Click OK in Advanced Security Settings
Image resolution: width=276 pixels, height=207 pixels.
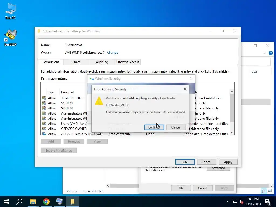click(x=185, y=162)
